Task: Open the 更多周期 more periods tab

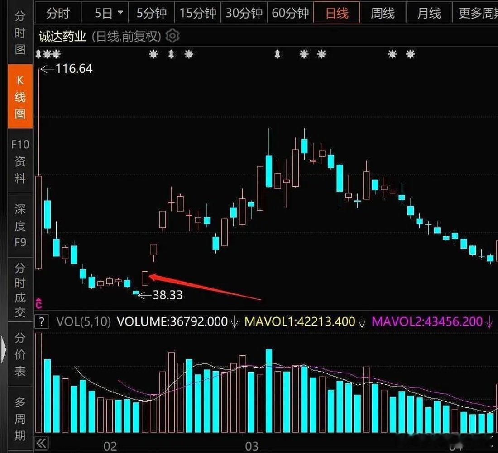Action: pyautogui.click(x=475, y=13)
